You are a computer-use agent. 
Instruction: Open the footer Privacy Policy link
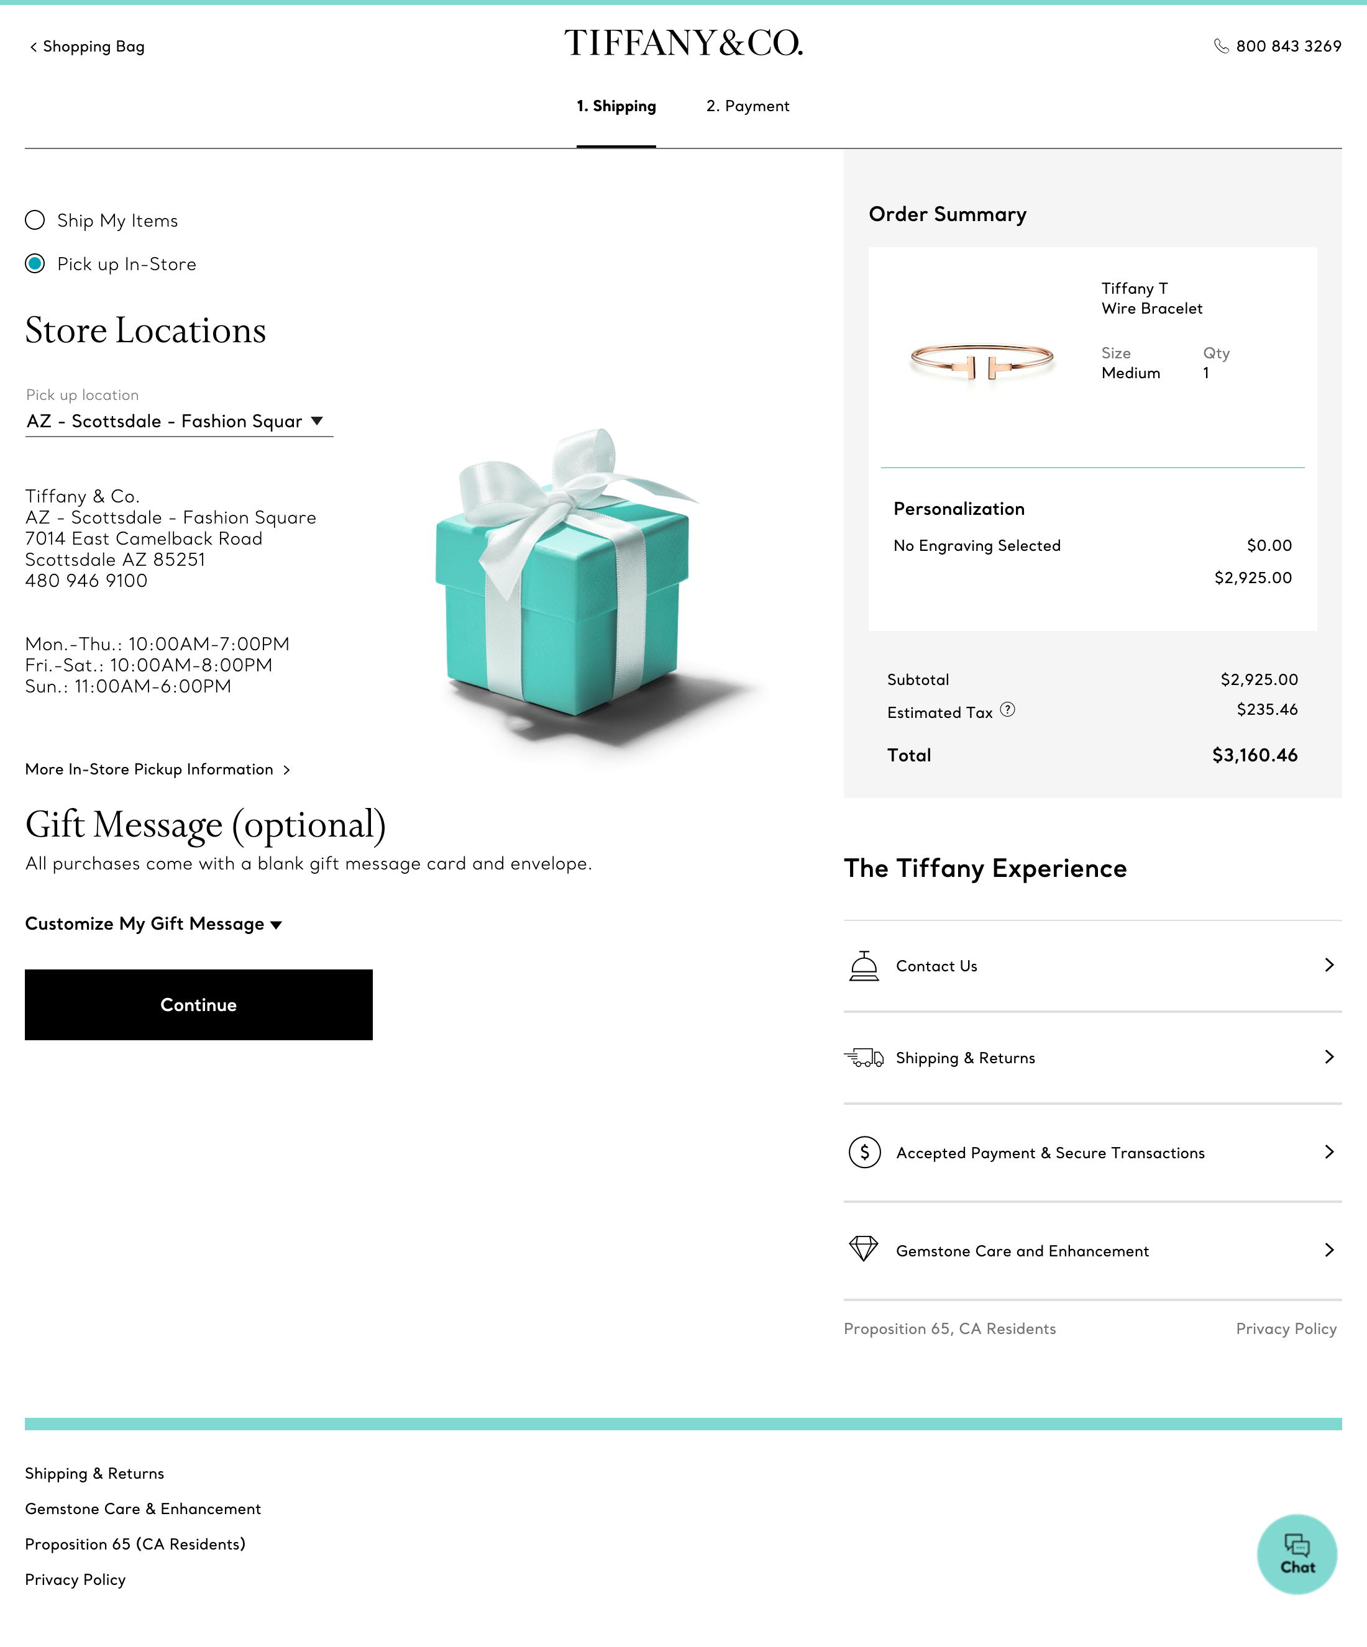click(x=75, y=1579)
